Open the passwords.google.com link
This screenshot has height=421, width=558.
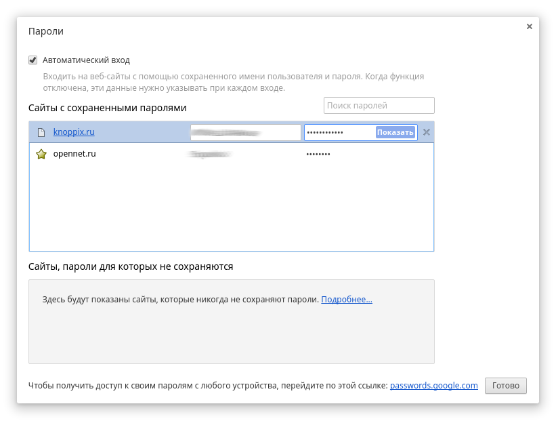click(434, 386)
